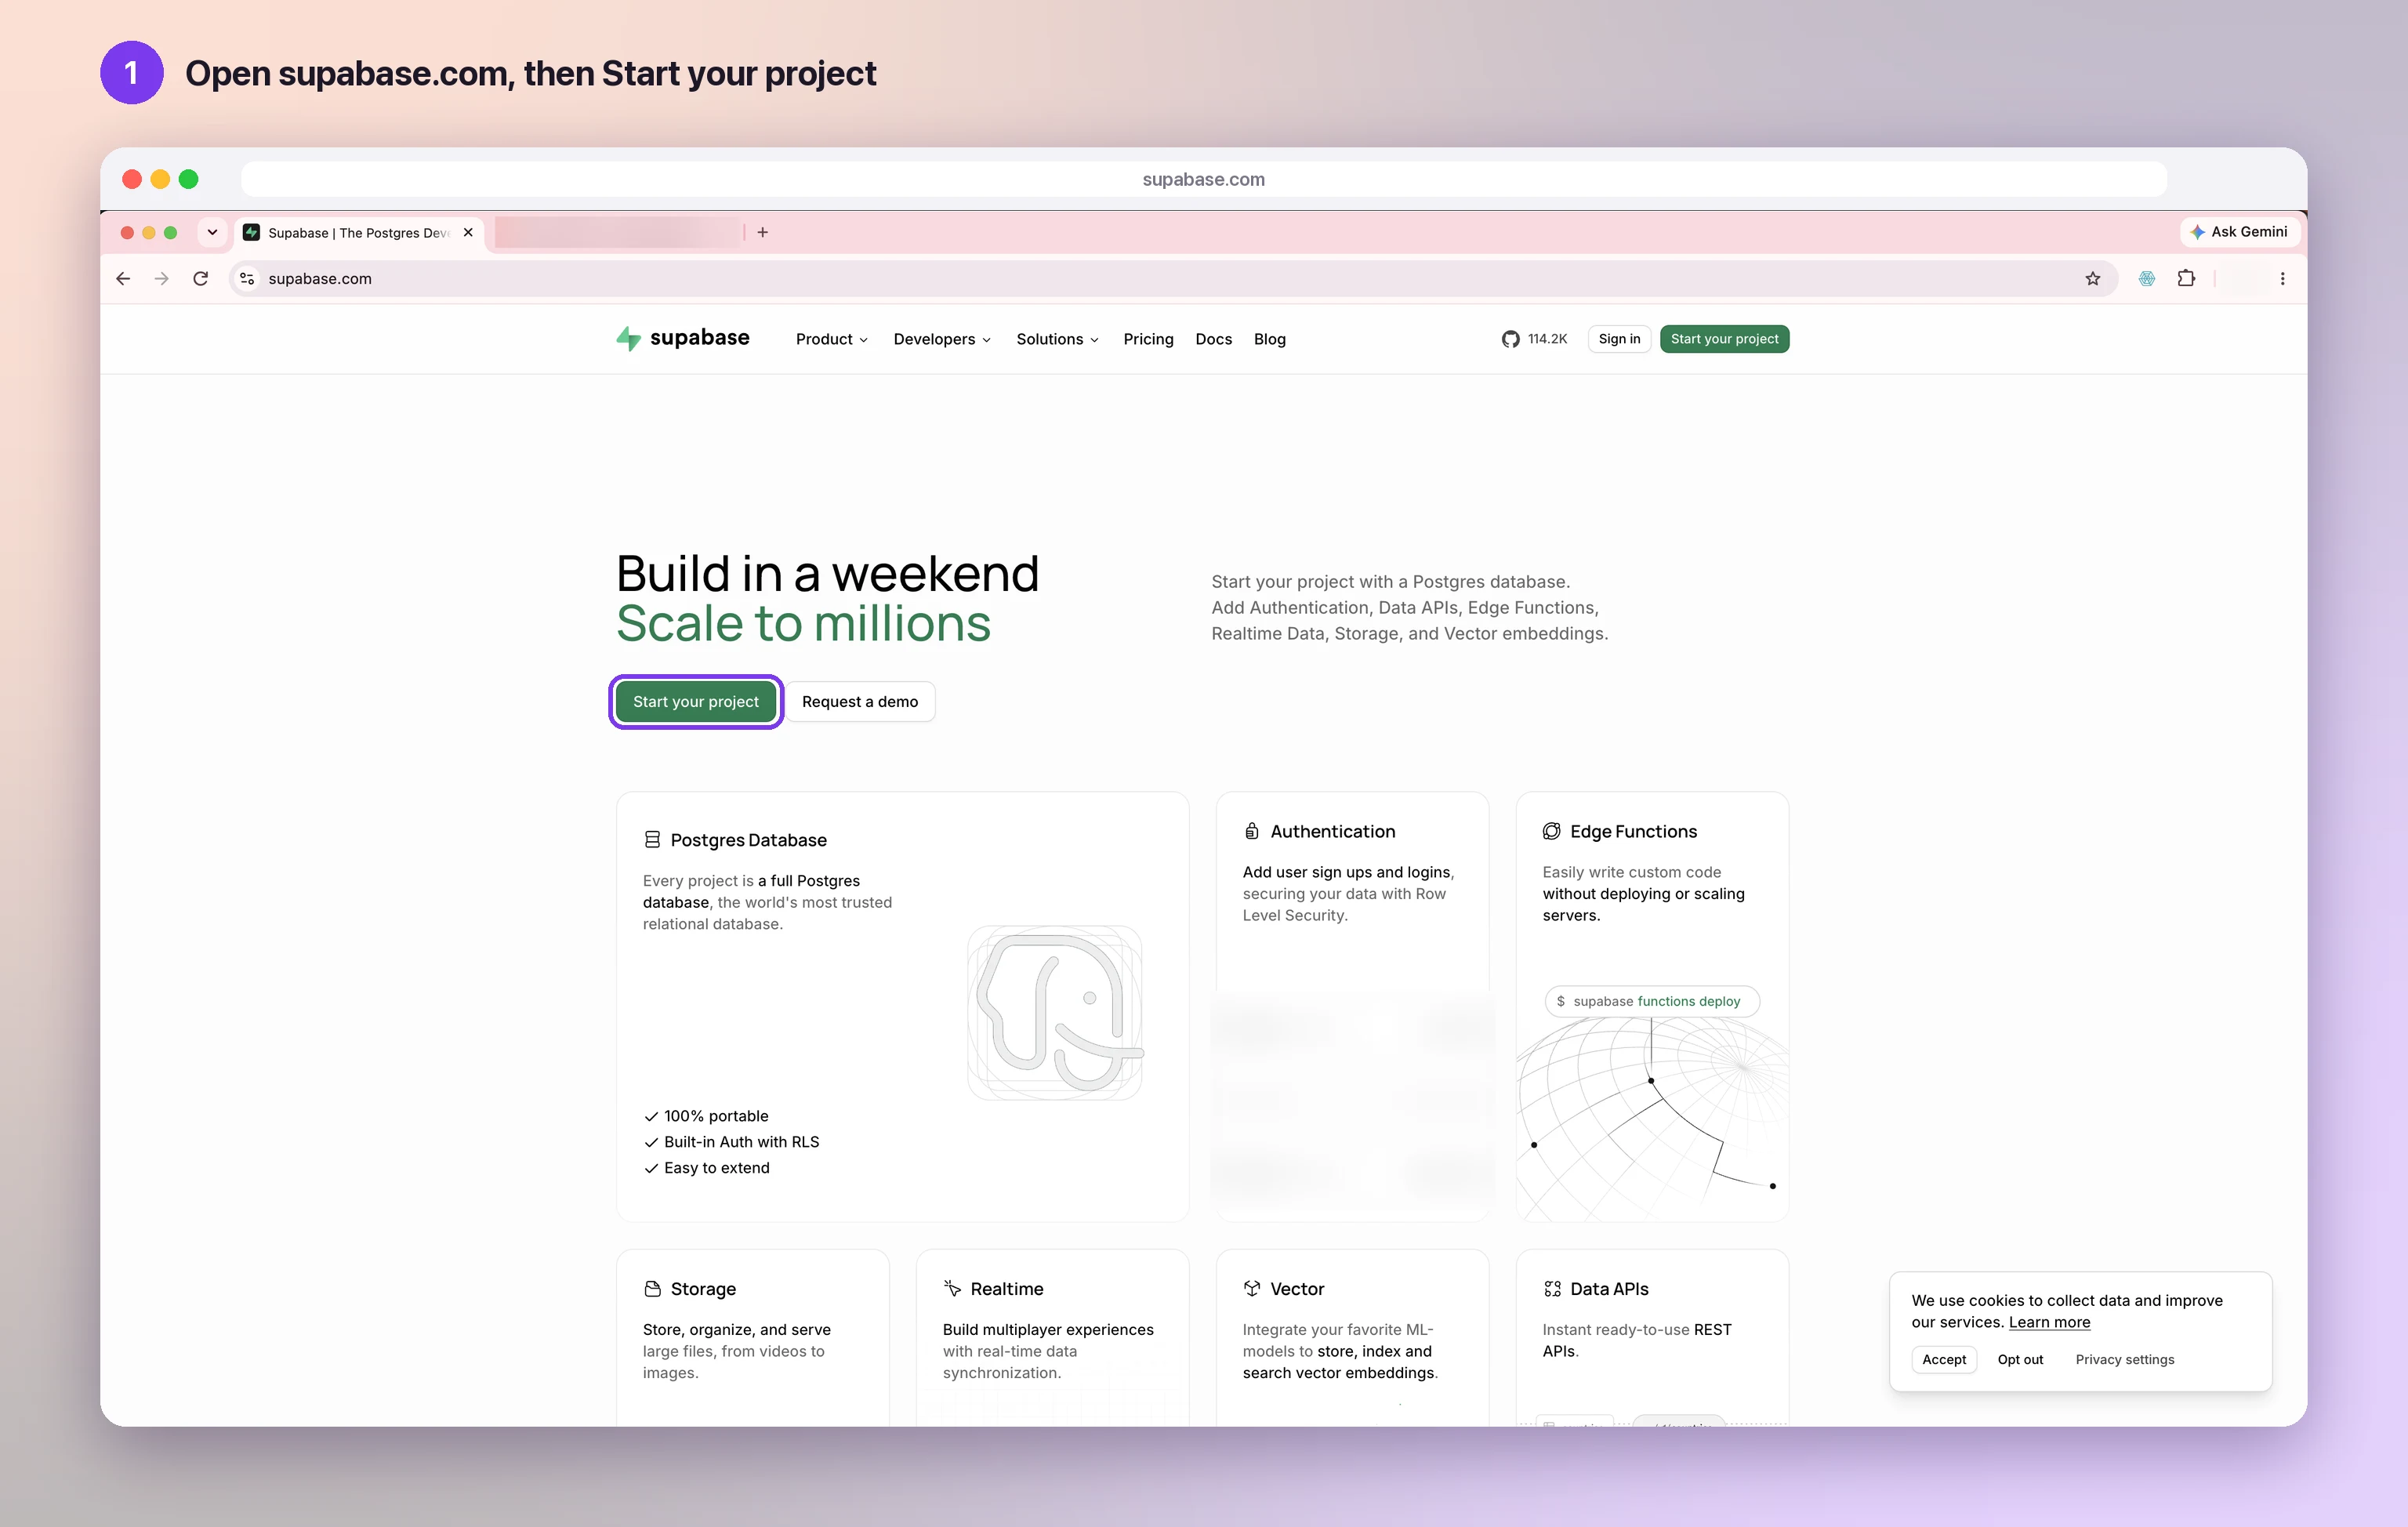
Task: Click Request a demo button
Action: (x=860, y=702)
